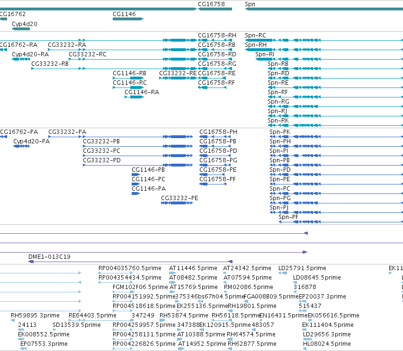Image resolution: width=403 pixels, height=351 pixels.
Task: Select EST RE64403.5prime
Action: pos(92,315)
